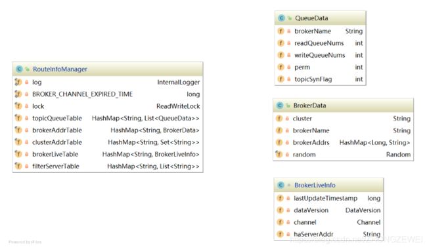Click the Channel type text
This screenshot has height=249, width=427.
[369, 222]
